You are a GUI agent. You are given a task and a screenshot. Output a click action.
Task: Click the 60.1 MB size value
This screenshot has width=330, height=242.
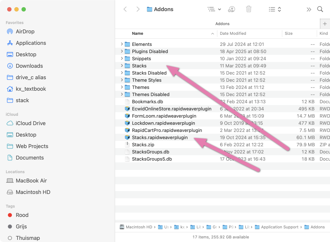pos(305,138)
